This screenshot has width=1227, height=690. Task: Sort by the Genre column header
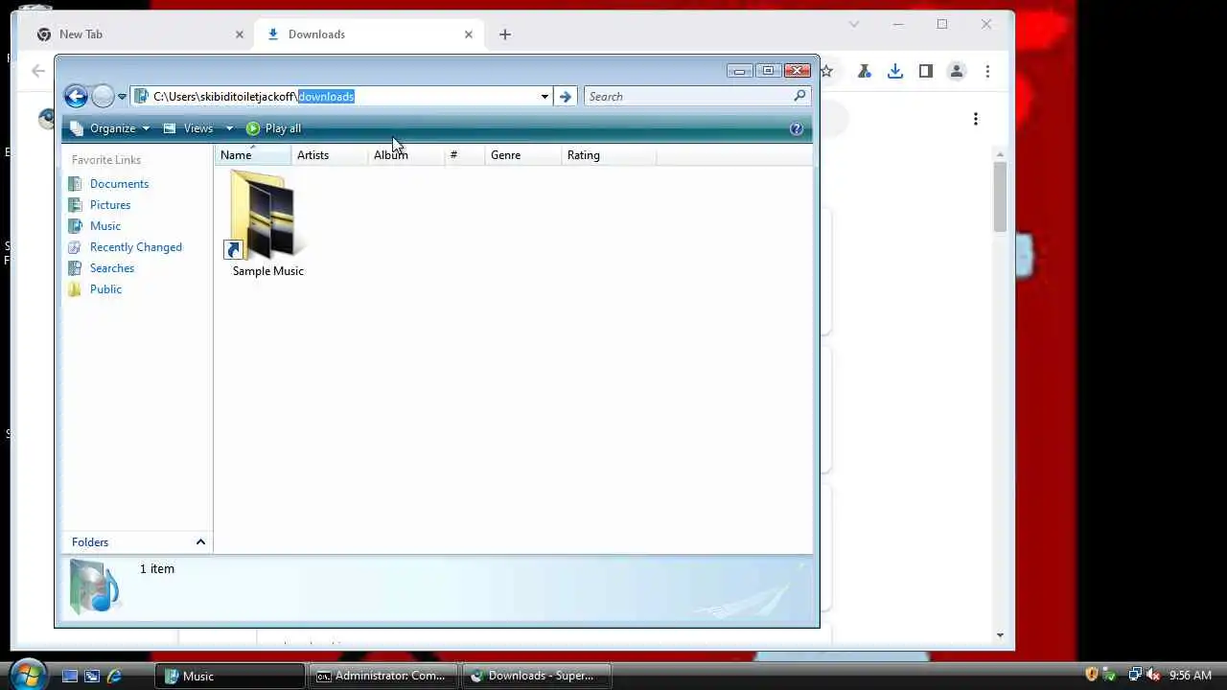click(x=523, y=155)
